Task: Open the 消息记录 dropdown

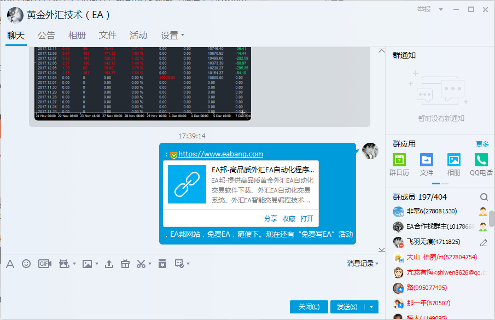Action: (363, 264)
